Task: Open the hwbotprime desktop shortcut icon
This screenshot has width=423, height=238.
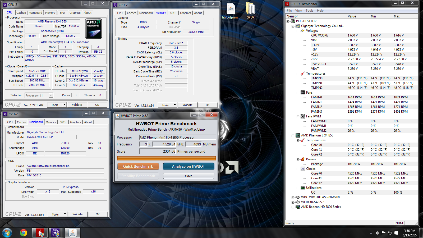Action: tap(231, 9)
